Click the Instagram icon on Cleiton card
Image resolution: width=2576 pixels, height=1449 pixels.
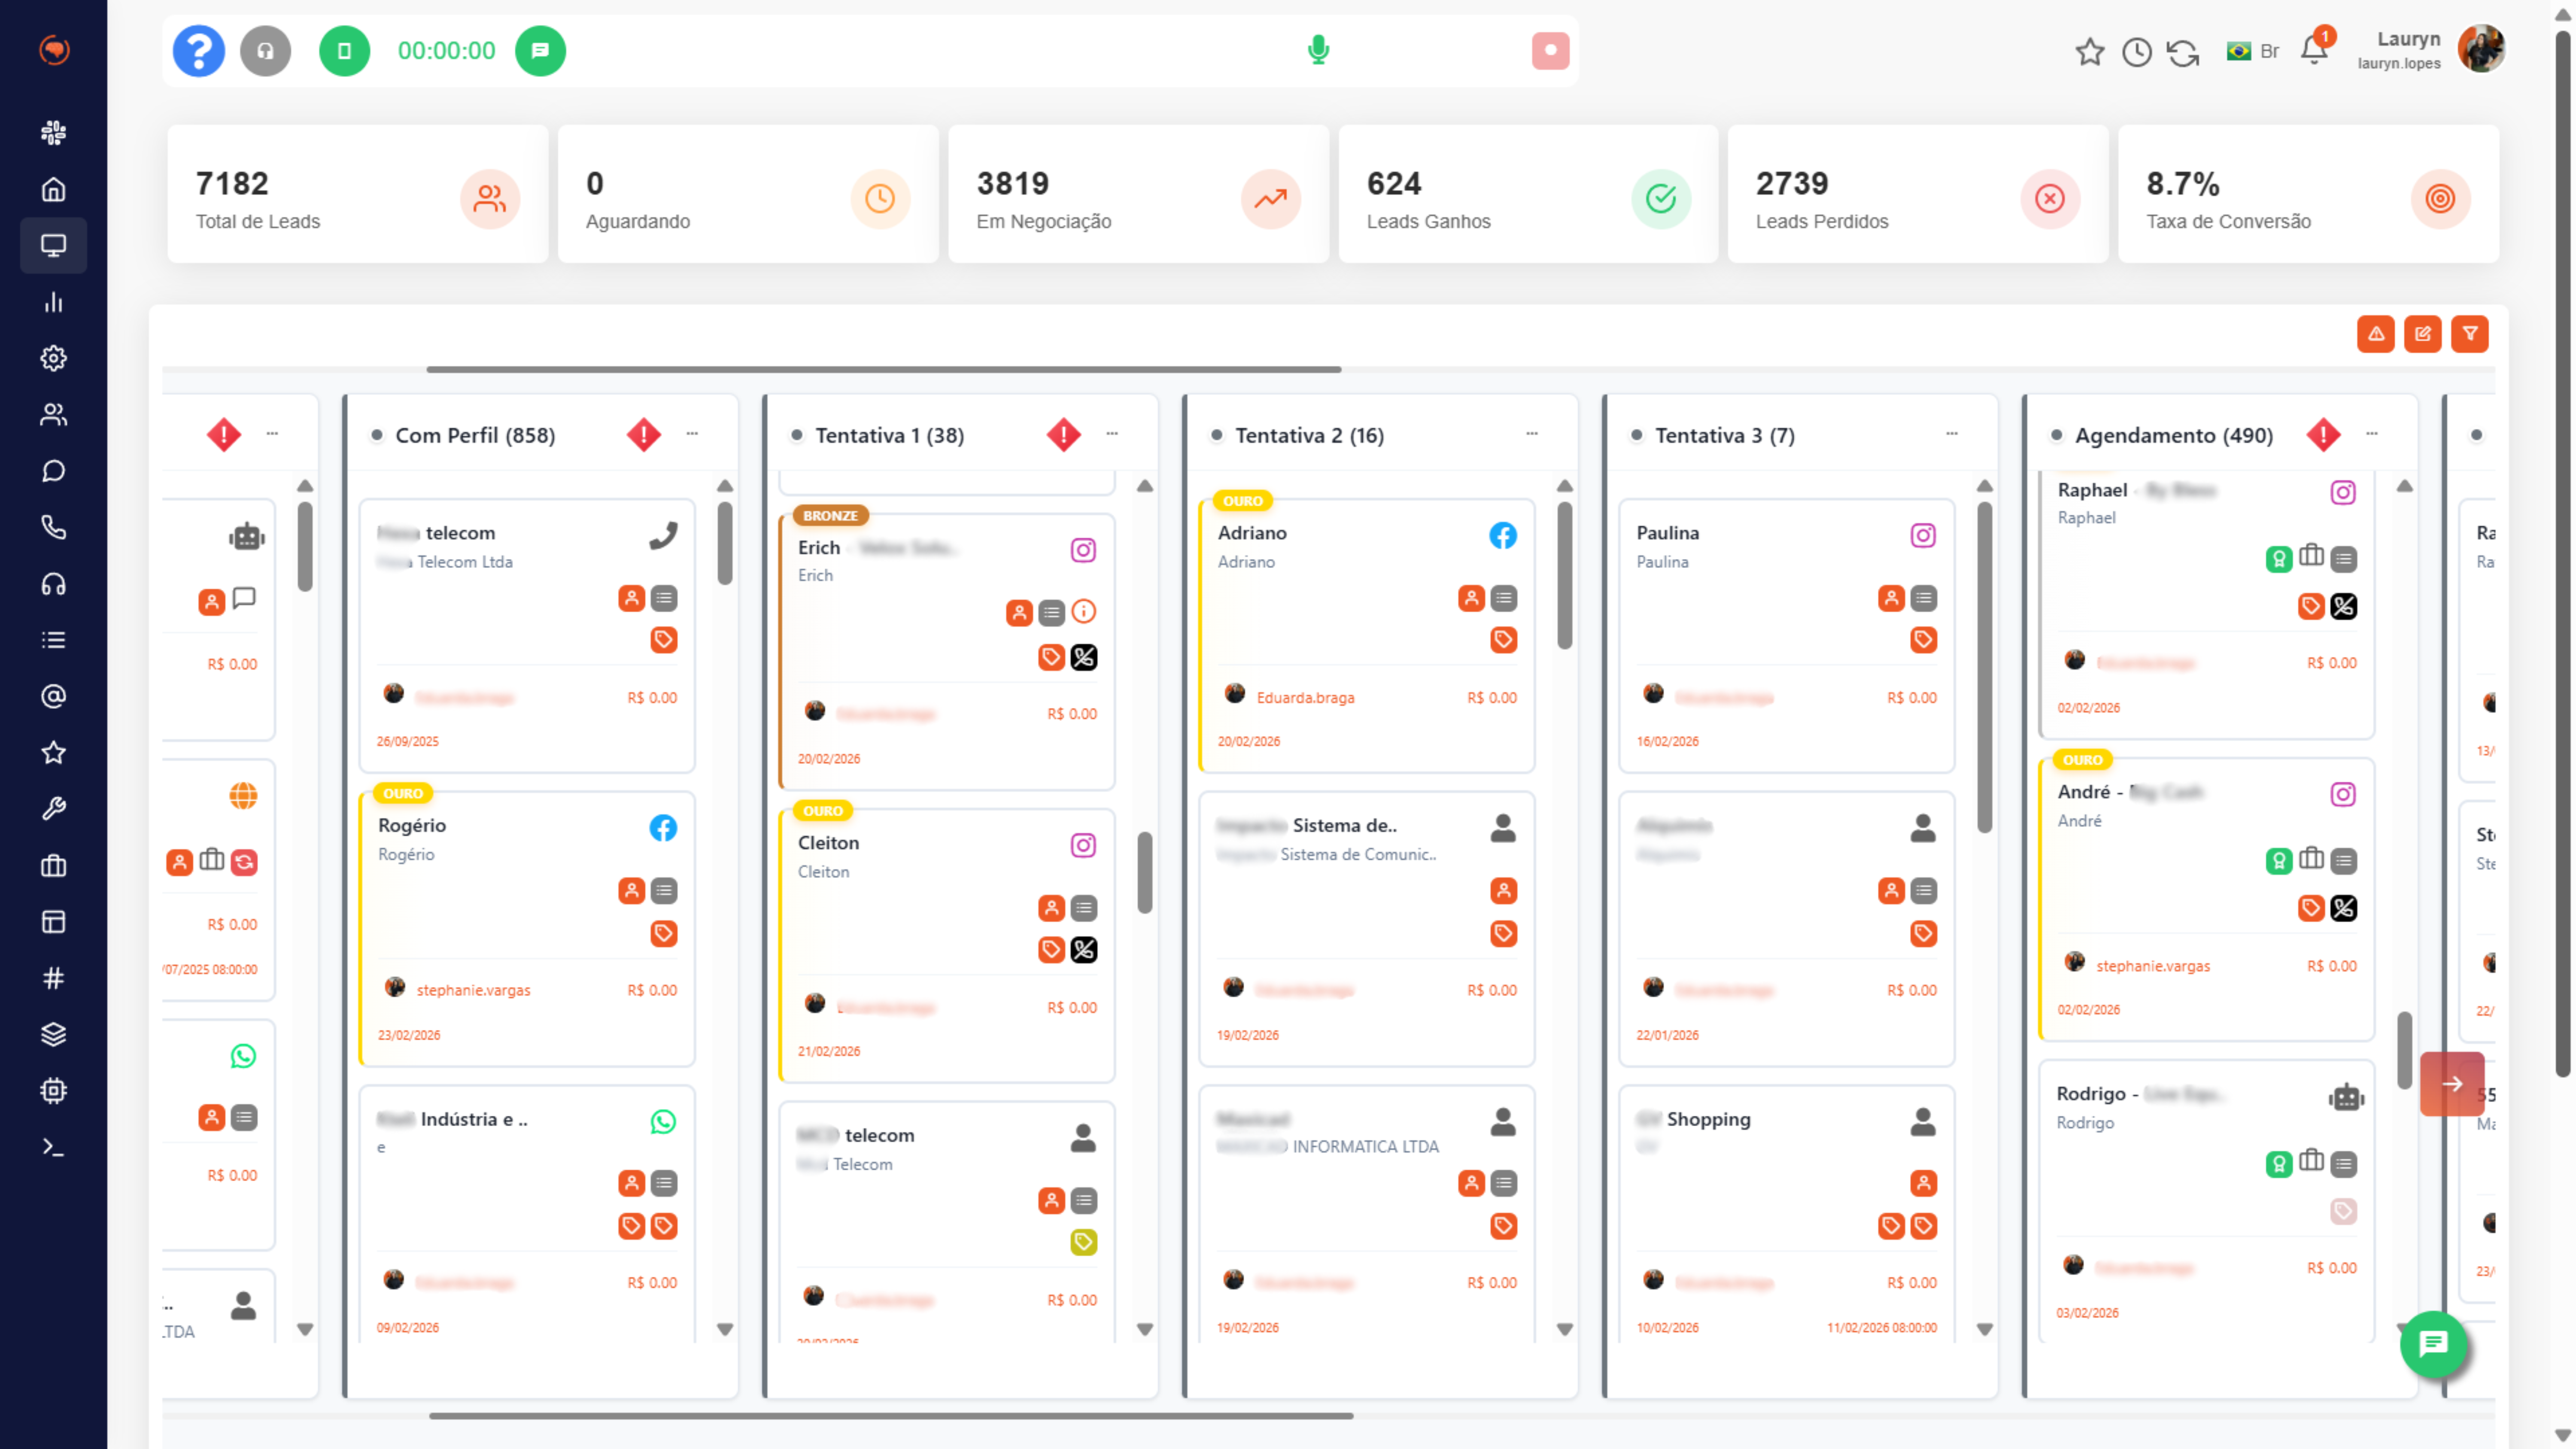coord(1083,845)
